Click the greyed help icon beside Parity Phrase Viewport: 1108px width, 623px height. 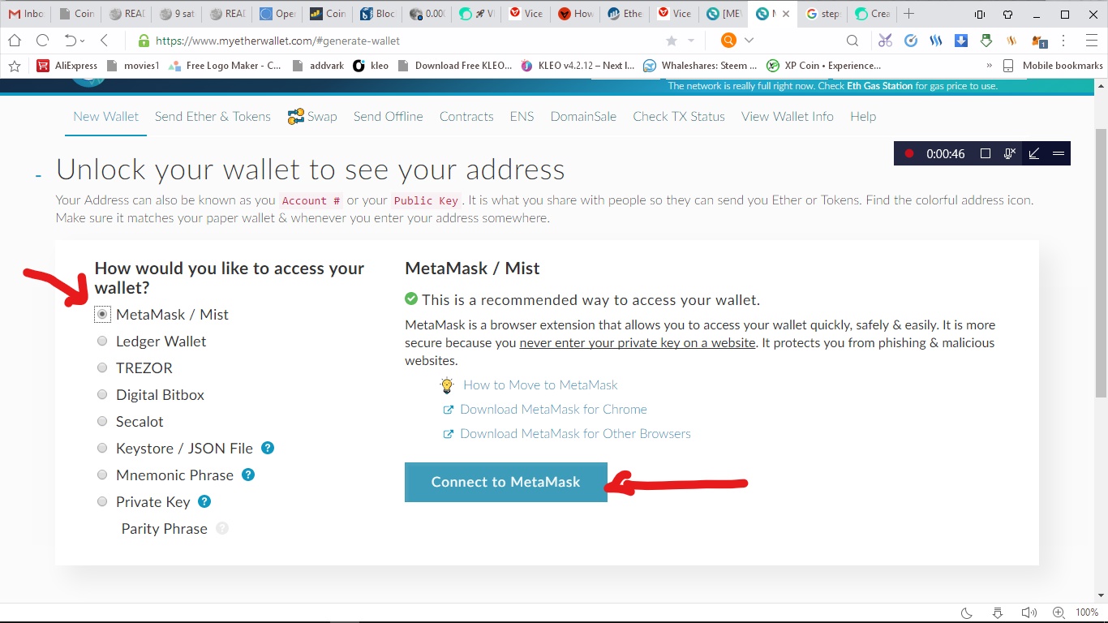click(x=222, y=528)
